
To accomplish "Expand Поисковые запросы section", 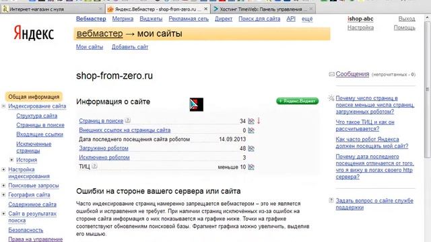I will (3, 186).
